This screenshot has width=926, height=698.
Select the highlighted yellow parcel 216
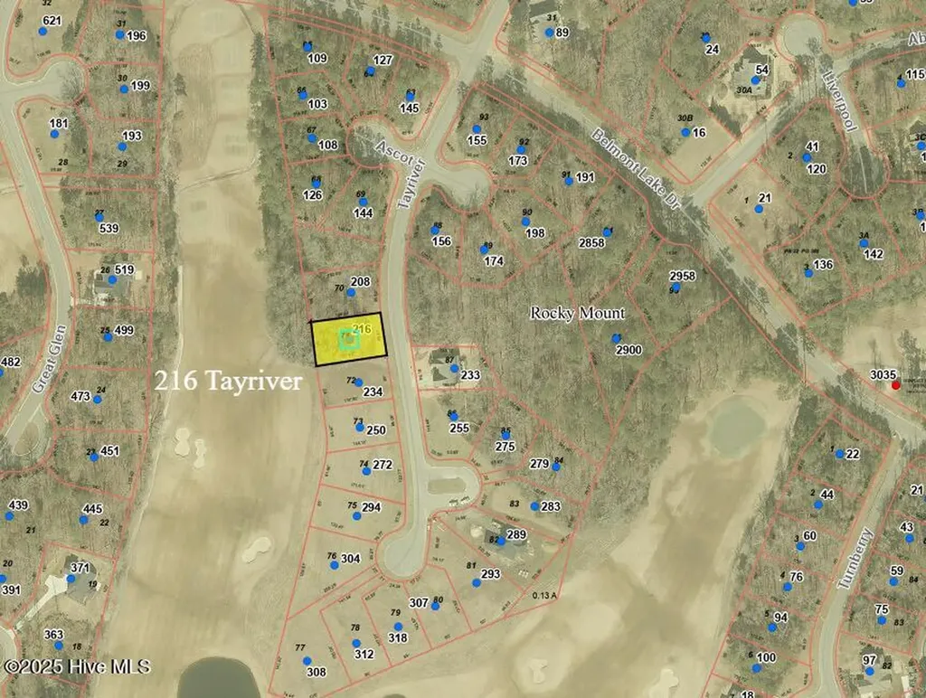tap(349, 340)
